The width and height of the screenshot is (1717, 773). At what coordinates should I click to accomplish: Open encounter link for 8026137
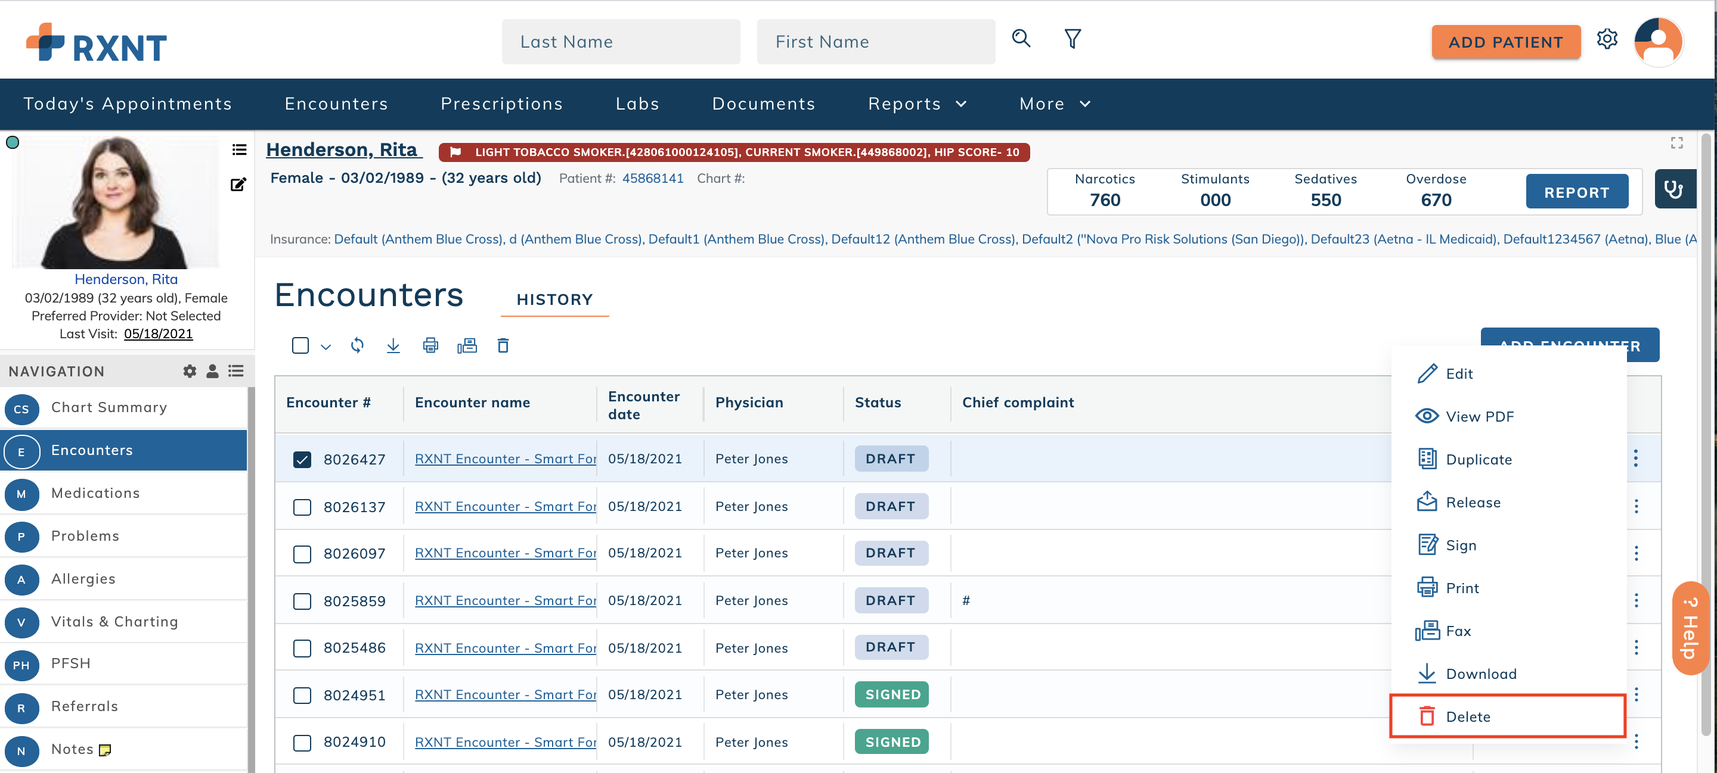(x=505, y=506)
